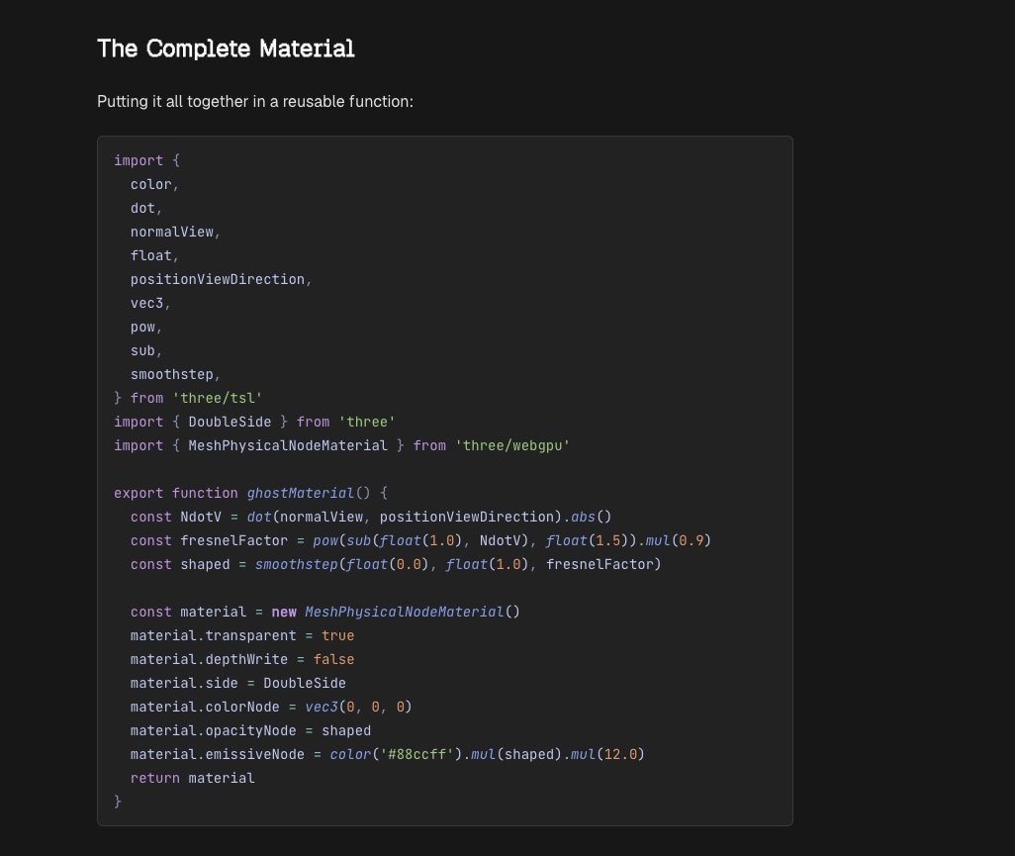Click the 'vec3,' import line
This screenshot has height=856, width=1015.
pos(150,303)
